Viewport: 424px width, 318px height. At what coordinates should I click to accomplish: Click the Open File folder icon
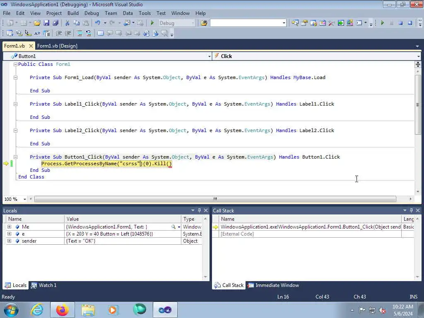pyautogui.click(x=37, y=23)
